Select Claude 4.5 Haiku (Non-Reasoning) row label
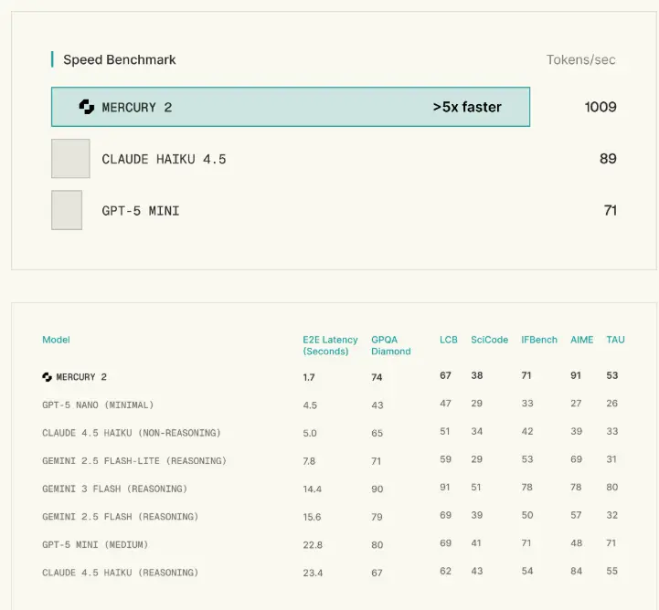Screen dimensions: 659x610 click(x=132, y=433)
